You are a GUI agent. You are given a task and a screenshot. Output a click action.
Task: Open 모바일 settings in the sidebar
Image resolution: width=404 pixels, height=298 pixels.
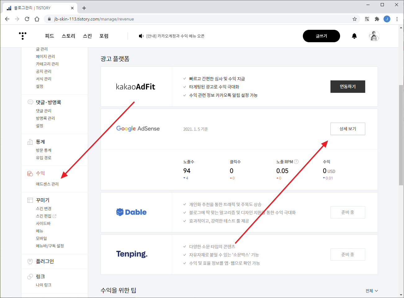coord(42,238)
